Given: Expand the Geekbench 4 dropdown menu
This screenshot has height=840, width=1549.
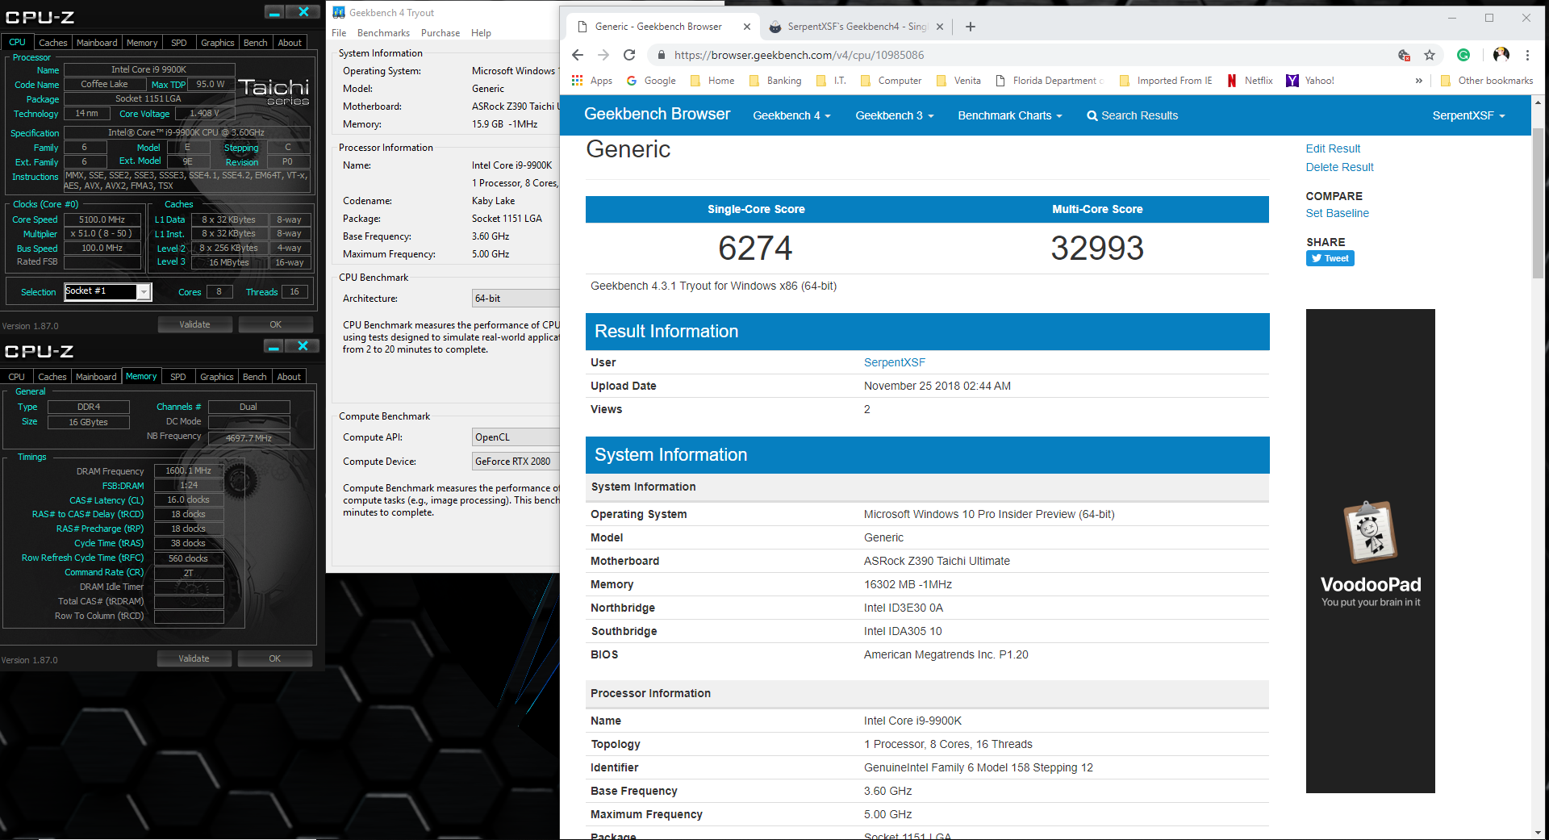Looking at the screenshot, I should 791,115.
